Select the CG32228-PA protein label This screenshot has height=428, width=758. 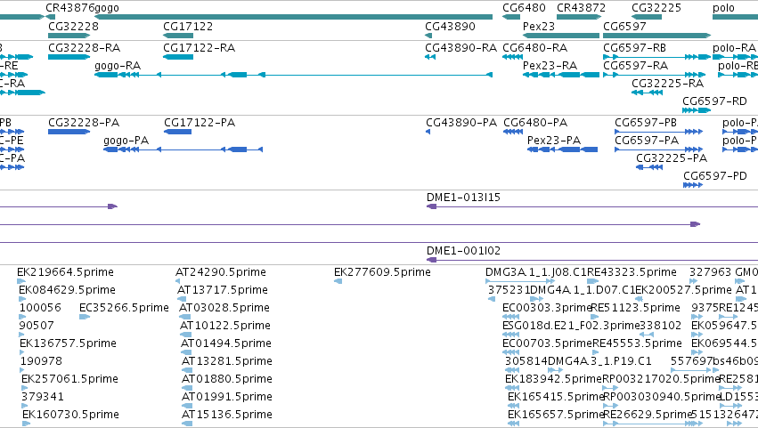pos(84,123)
